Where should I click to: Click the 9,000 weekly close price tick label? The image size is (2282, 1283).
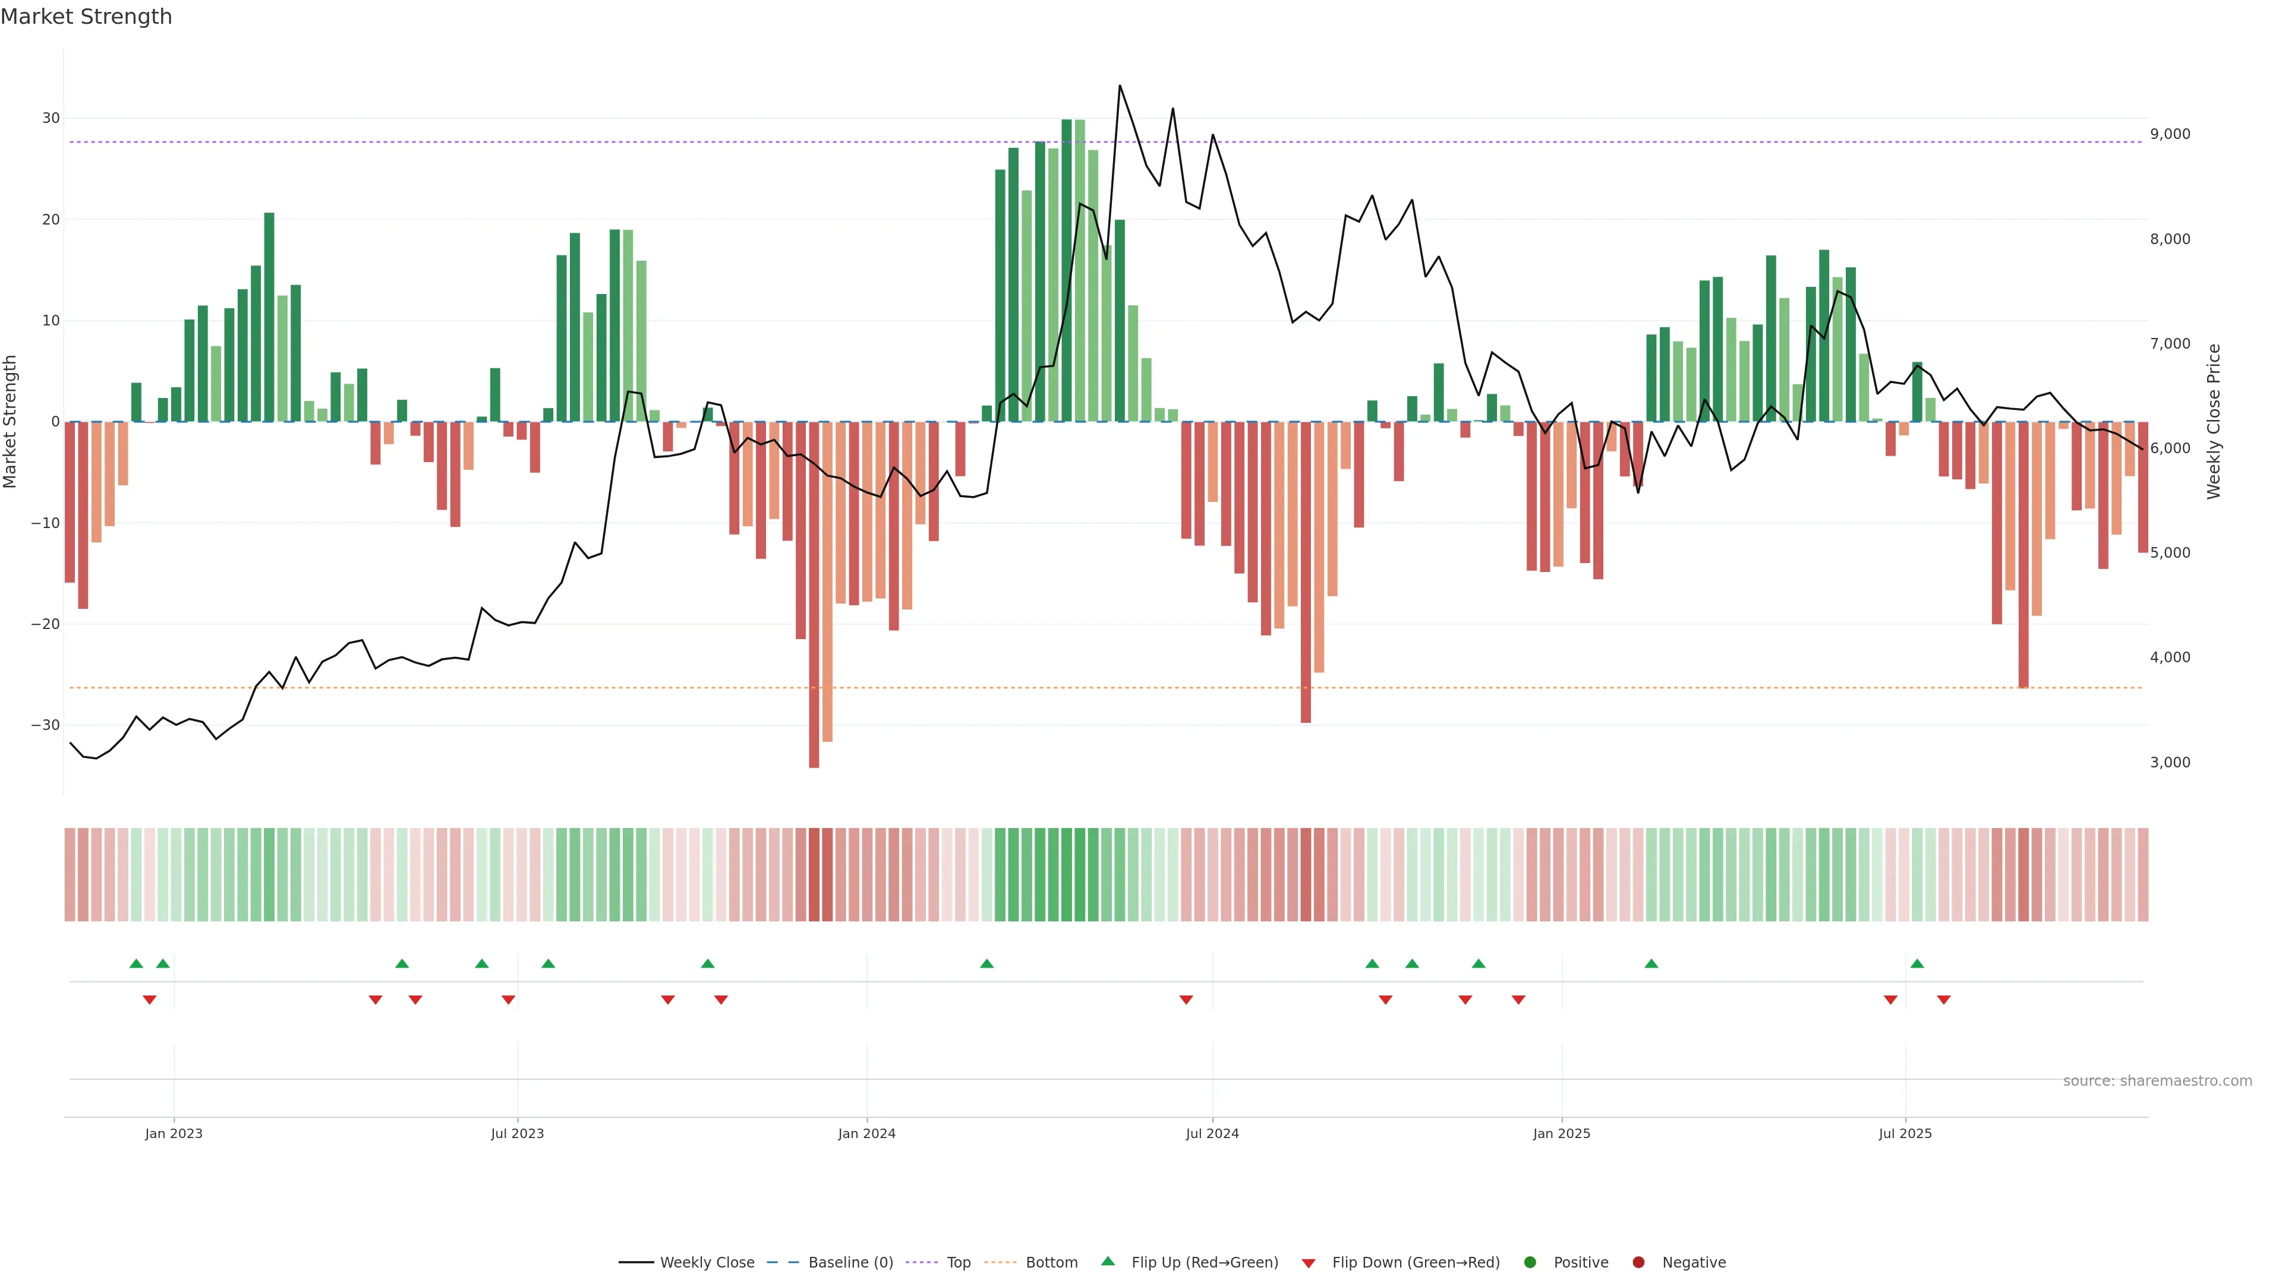click(2170, 134)
